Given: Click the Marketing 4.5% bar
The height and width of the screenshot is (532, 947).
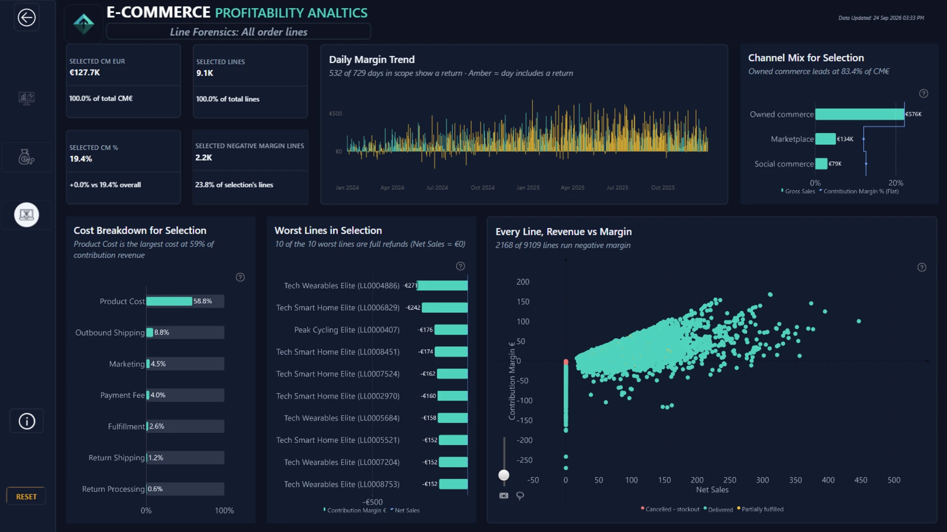Looking at the screenshot, I should (148, 364).
